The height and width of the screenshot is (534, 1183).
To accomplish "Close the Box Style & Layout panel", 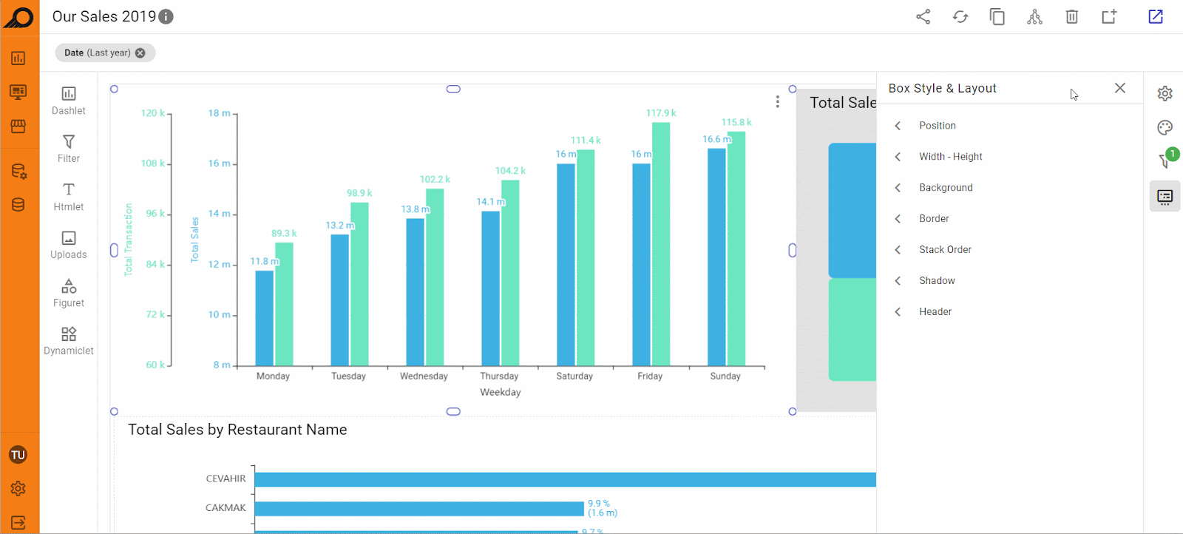I will 1120,88.
